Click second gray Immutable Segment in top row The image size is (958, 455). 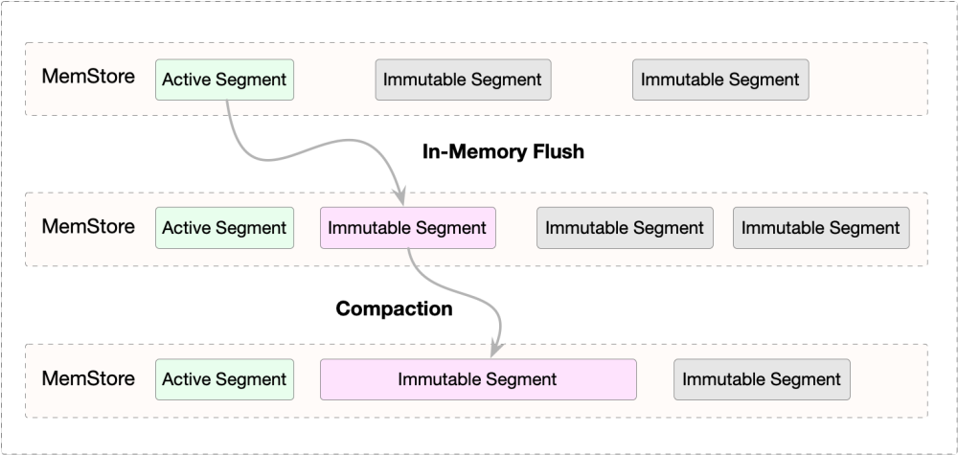720,80
